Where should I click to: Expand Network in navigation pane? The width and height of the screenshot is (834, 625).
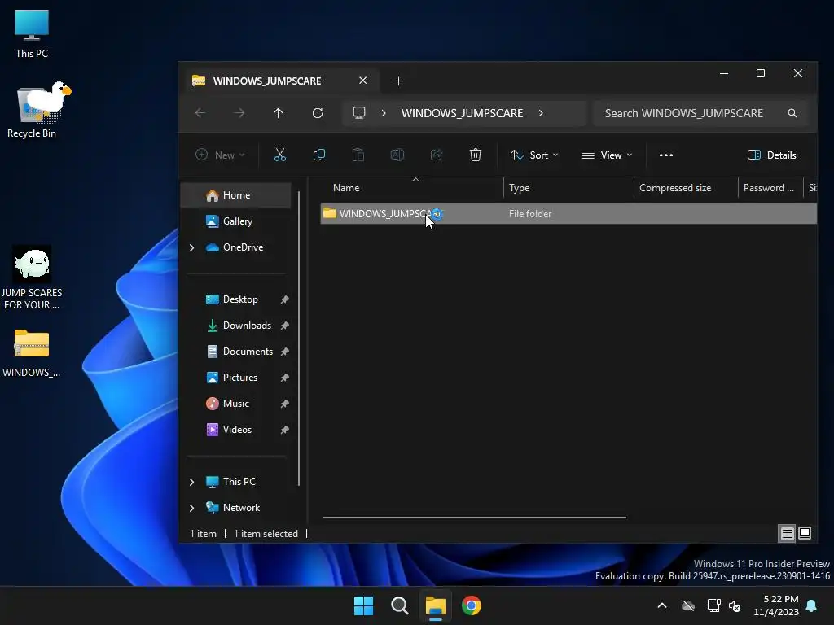coord(192,508)
